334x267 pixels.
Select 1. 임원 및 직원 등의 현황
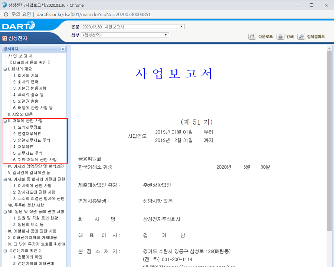pyautogui.click(x=36, y=218)
